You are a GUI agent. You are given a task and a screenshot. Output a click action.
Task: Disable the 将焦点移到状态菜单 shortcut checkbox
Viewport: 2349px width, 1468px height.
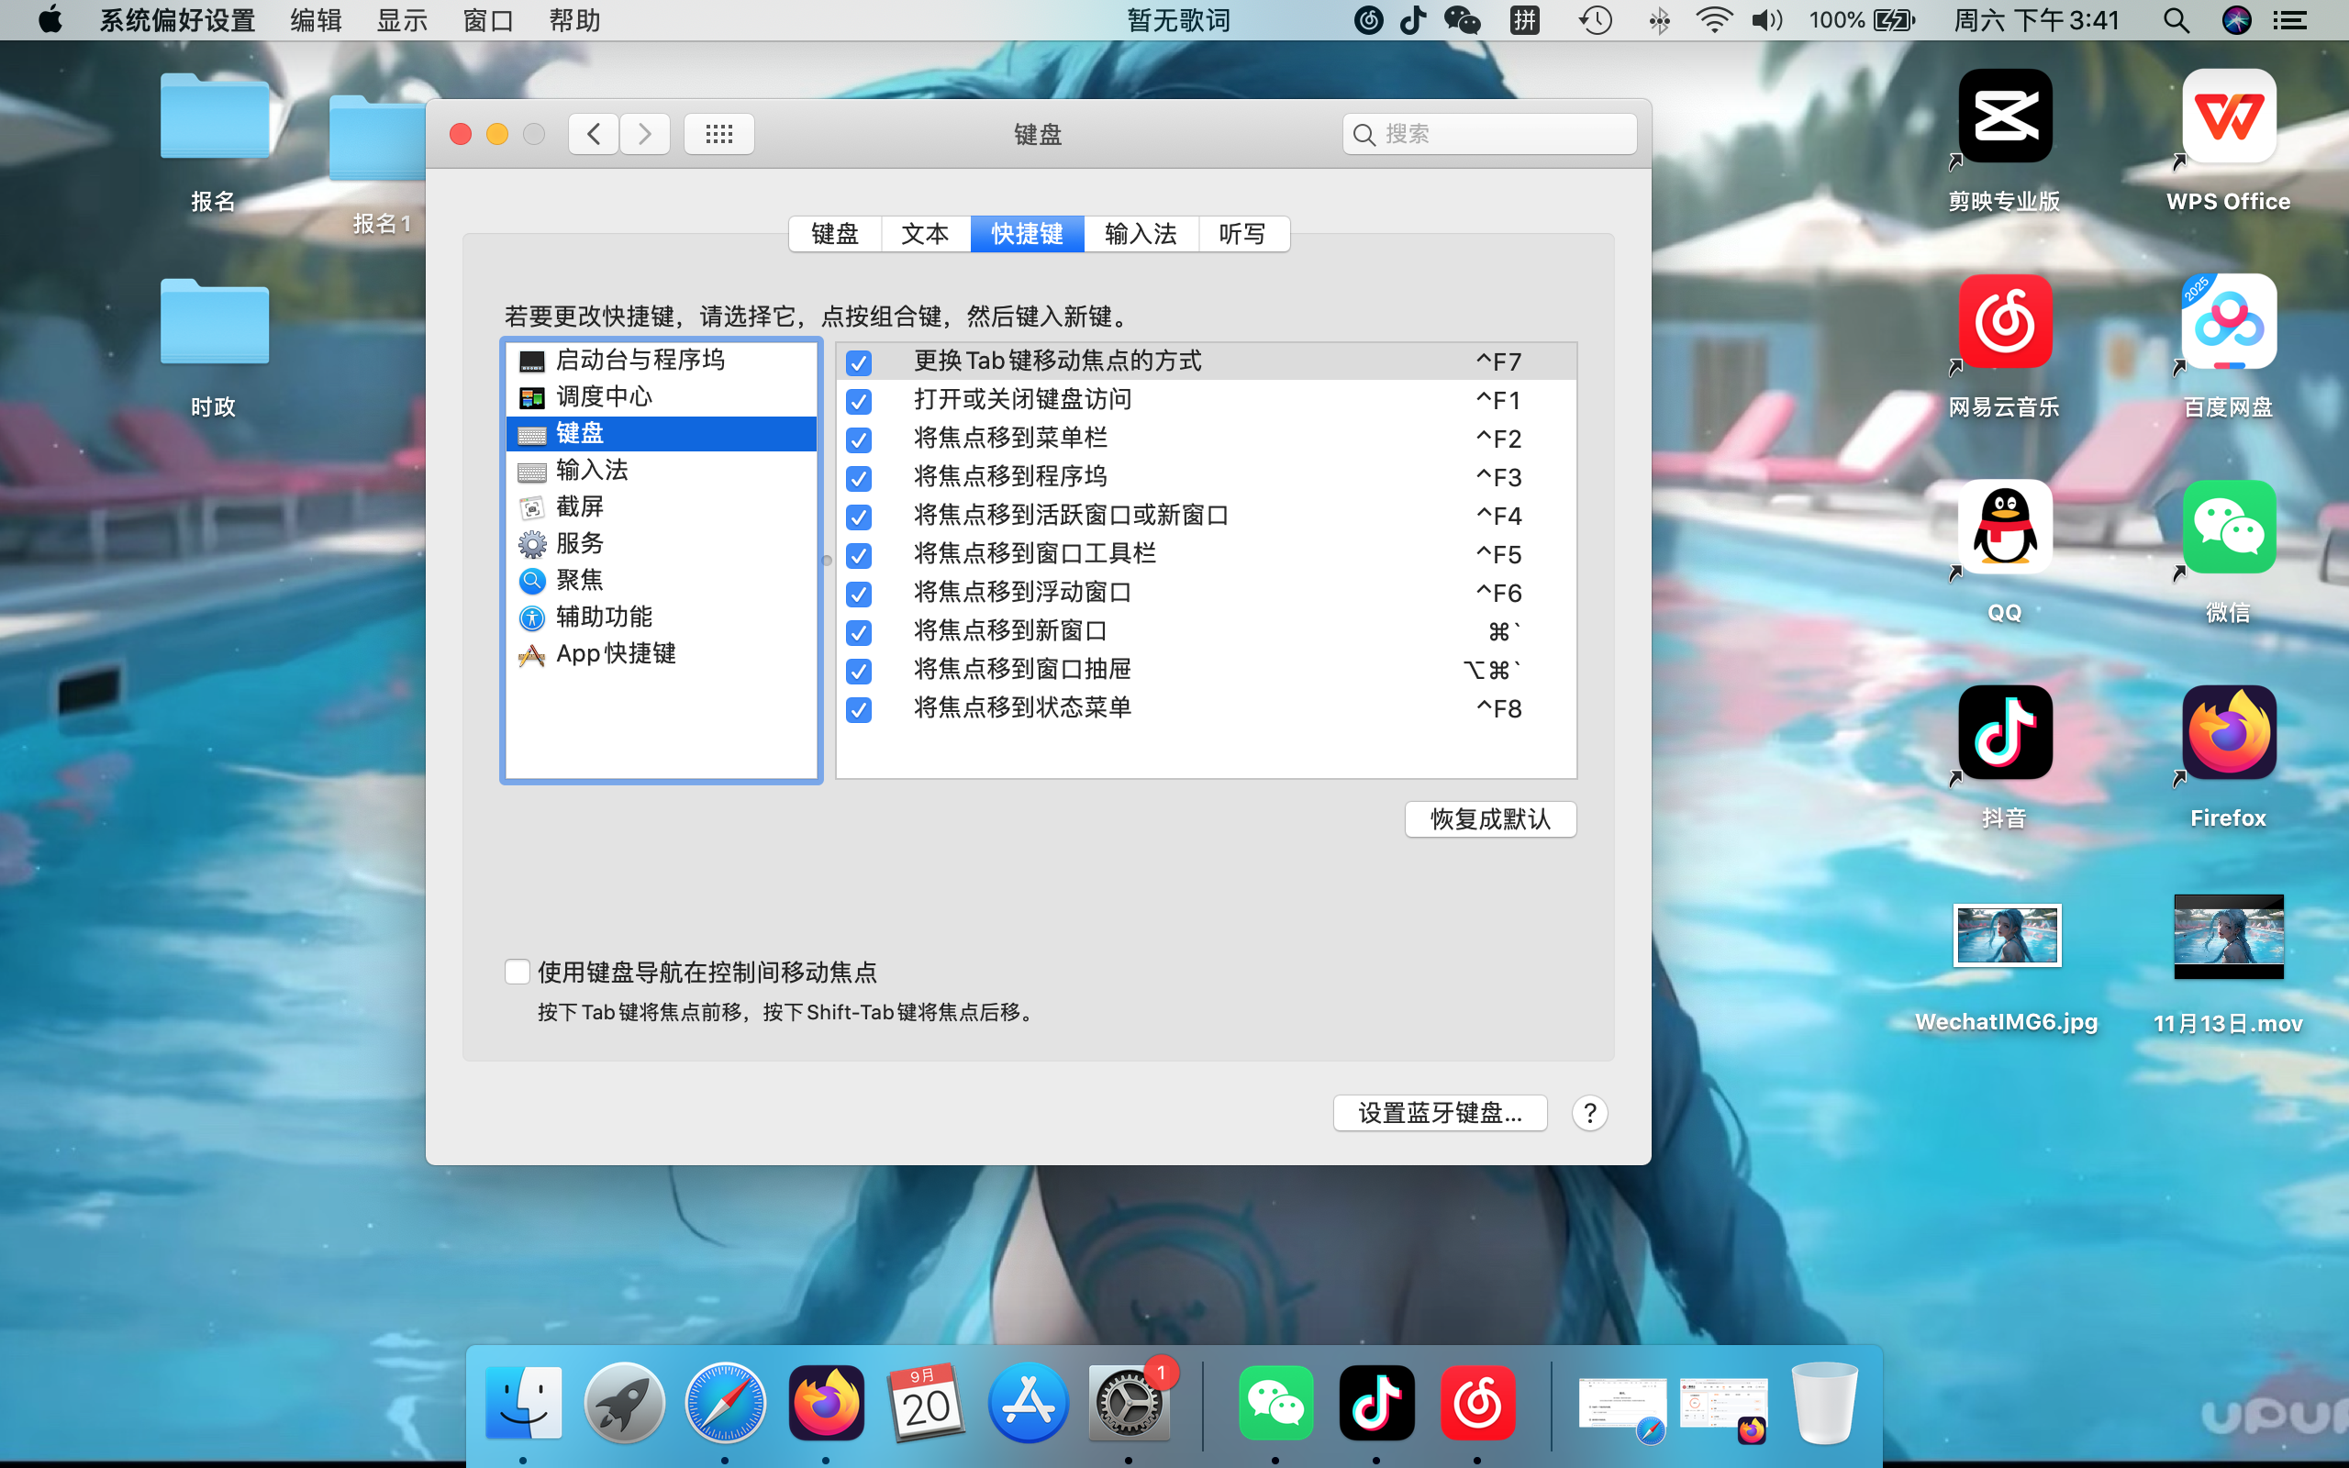coord(858,710)
